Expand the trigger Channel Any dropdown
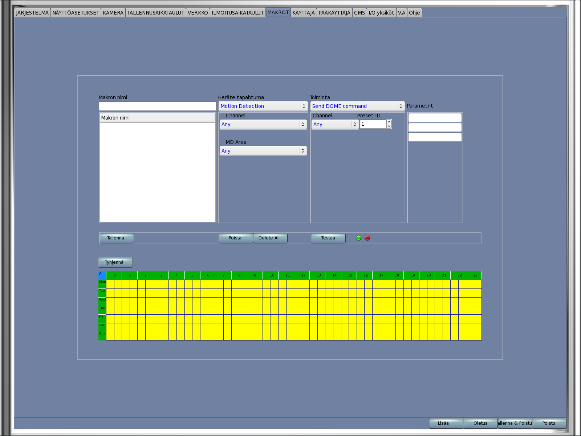581x436 pixels. (x=263, y=124)
